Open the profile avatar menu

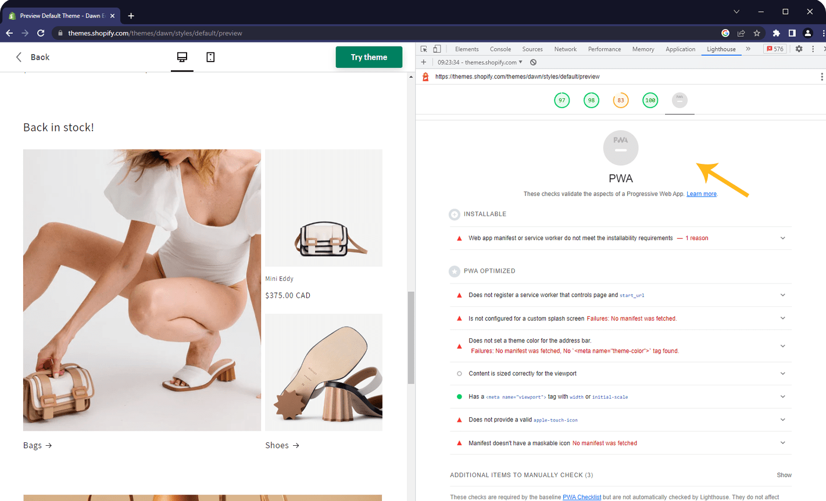[x=807, y=33]
